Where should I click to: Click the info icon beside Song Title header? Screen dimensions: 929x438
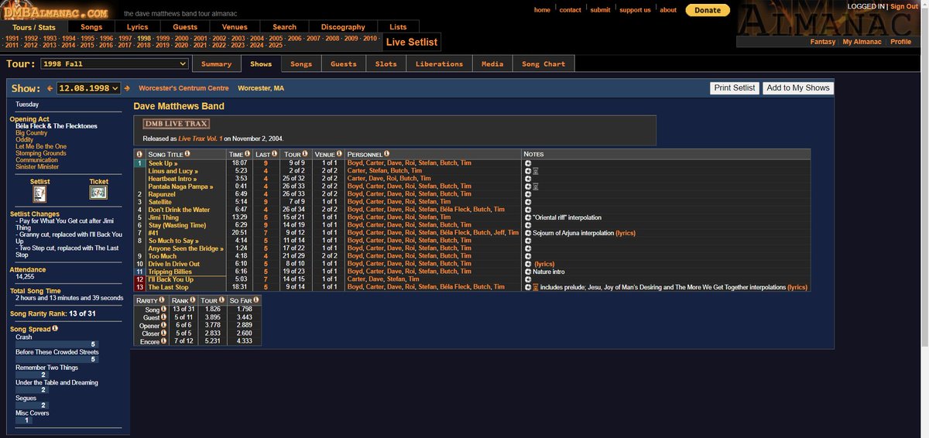coord(188,155)
